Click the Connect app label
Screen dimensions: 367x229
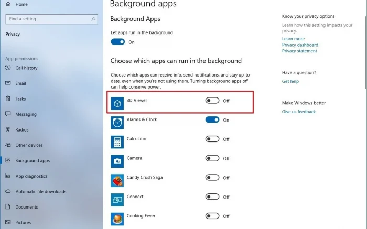(x=135, y=197)
